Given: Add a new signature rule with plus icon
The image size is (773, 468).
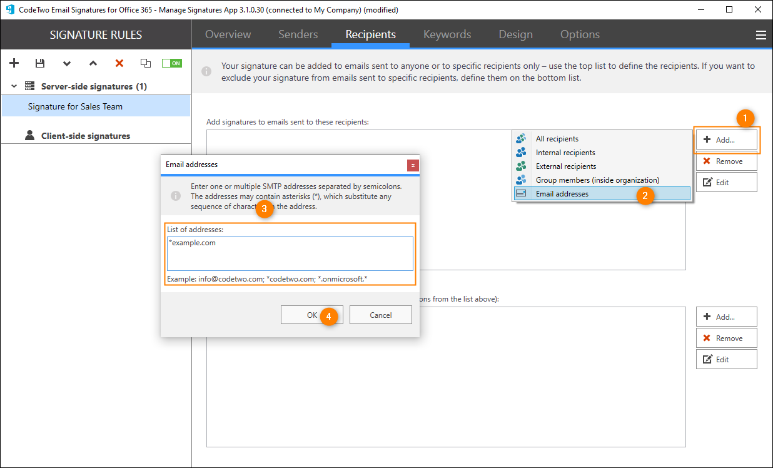Looking at the screenshot, I should 14,63.
